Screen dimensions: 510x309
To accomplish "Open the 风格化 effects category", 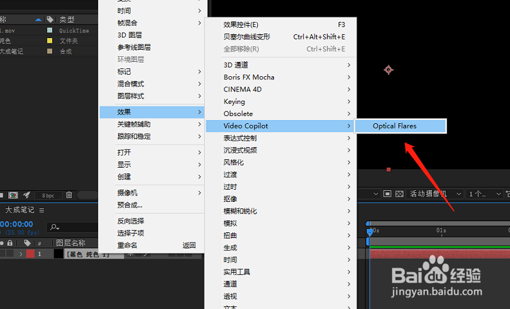I will (x=280, y=163).
